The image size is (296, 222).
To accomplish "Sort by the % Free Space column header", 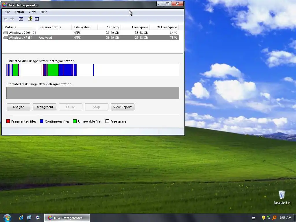I will (x=164, y=27).
